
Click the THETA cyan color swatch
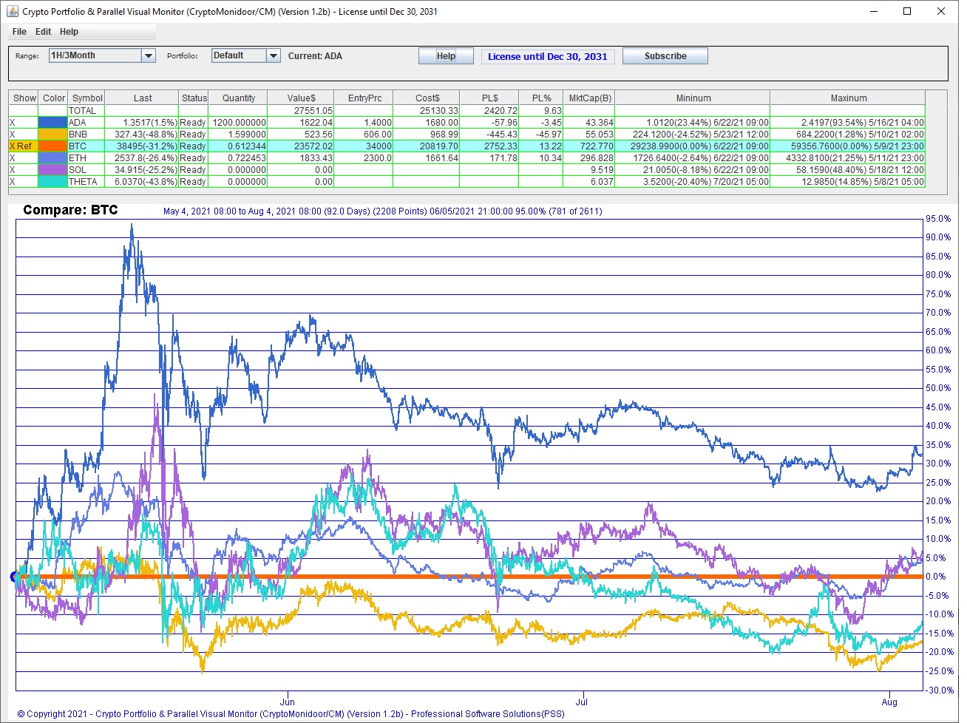click(x=53, y=182)
